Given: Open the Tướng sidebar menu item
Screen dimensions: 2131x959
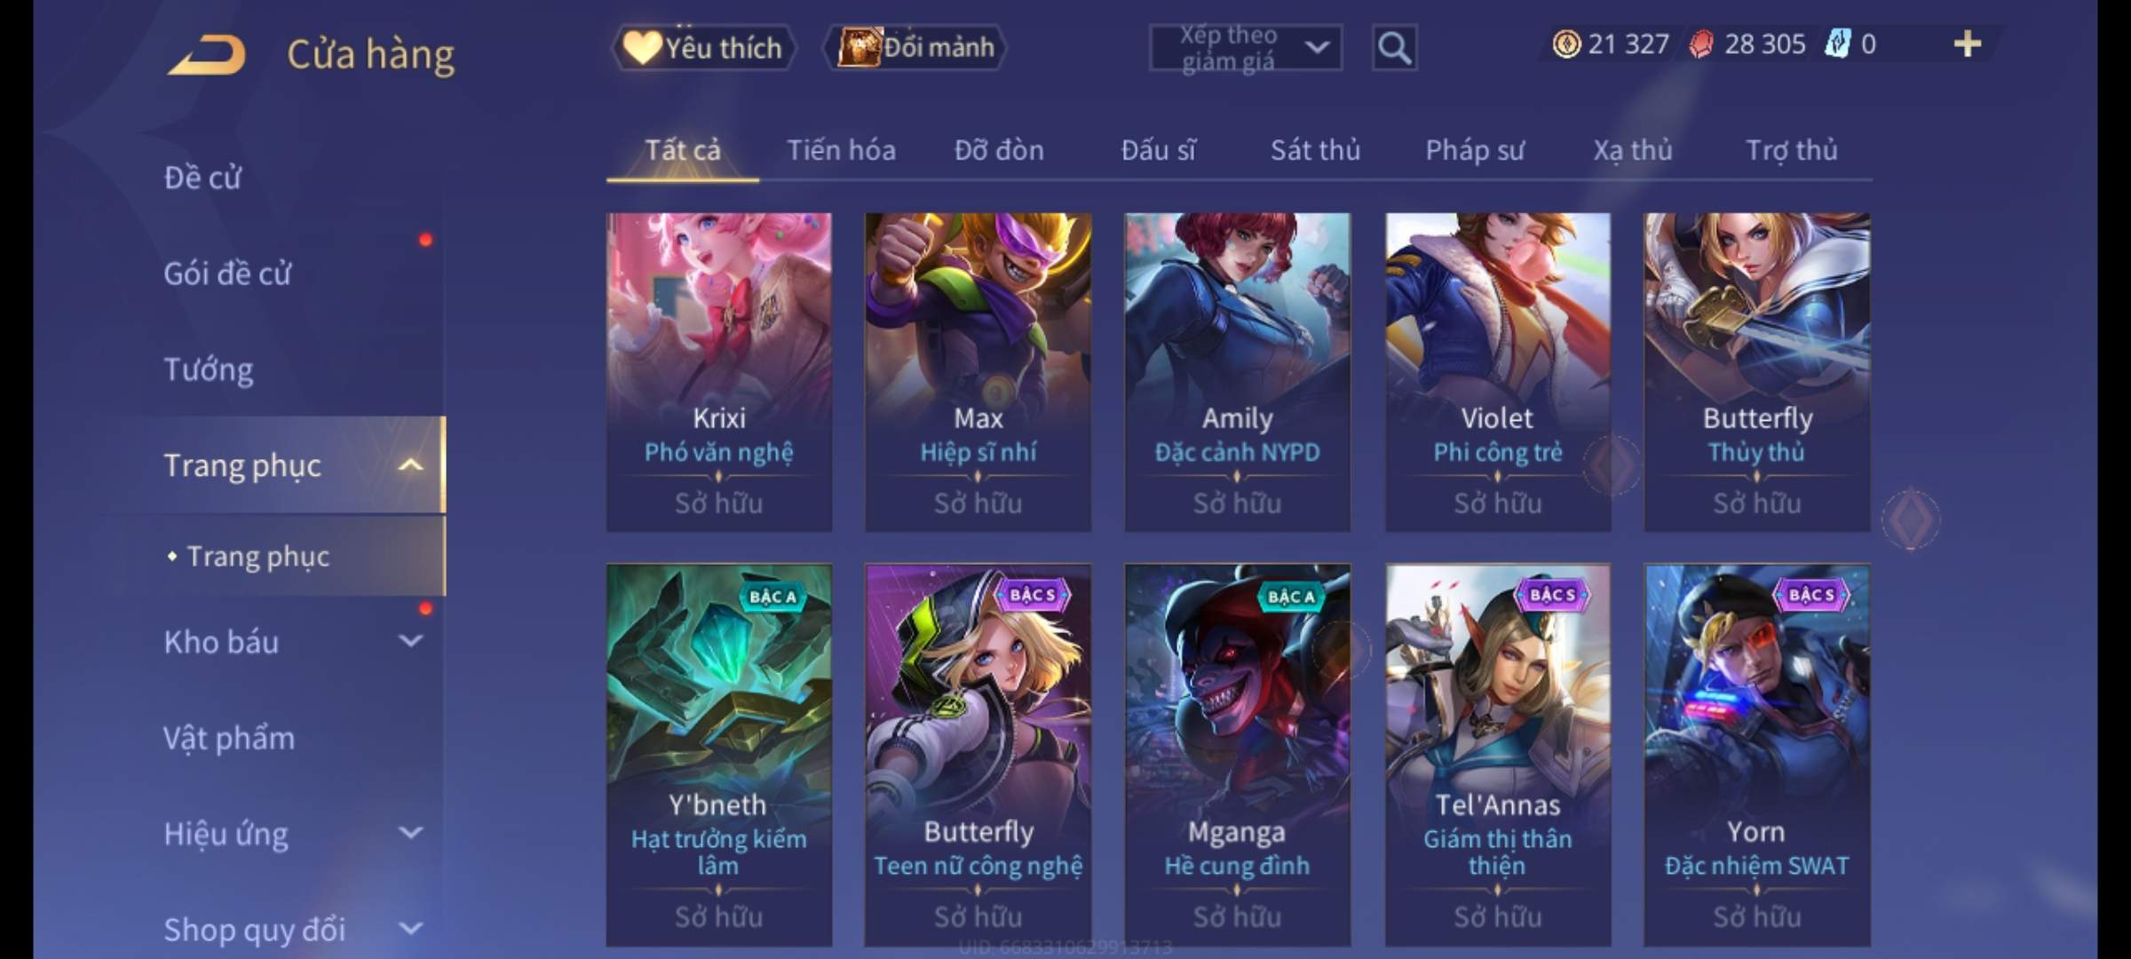Looking at the screenshot, I should (209, 369).
